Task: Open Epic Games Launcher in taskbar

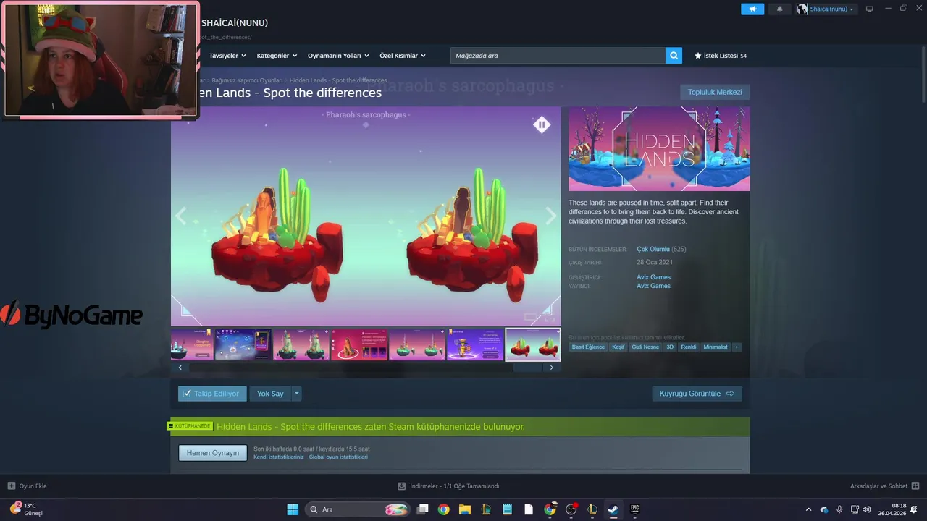Action: pyautogui.click(x=634, y=509)
